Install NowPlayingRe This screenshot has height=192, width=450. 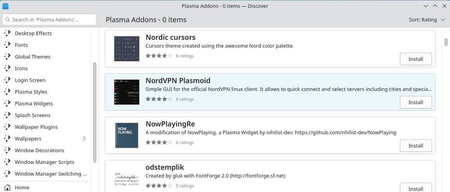pos(416,146)
